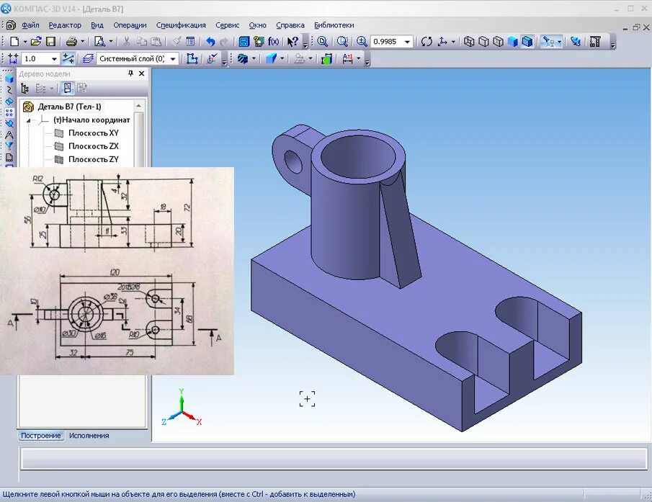Open the Окно menu
Image resolution: width=652 pixels, height=502 pixels.
[257, 25]
